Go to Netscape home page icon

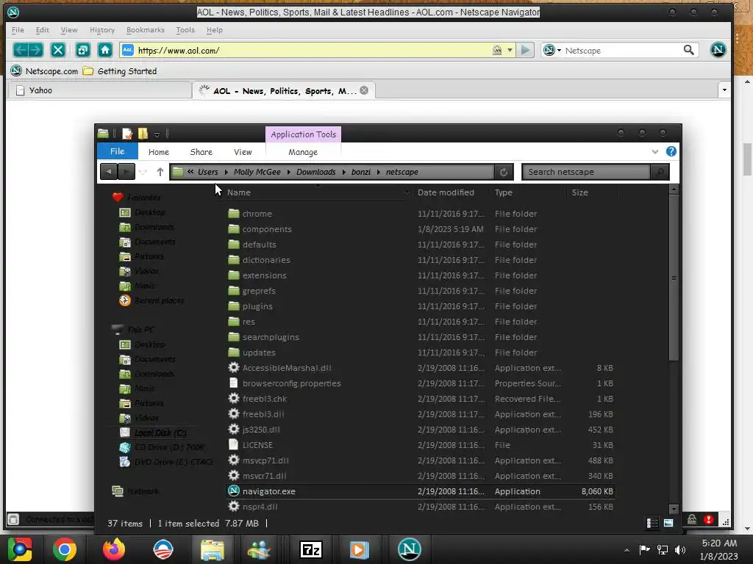click(x=105, y=50)
